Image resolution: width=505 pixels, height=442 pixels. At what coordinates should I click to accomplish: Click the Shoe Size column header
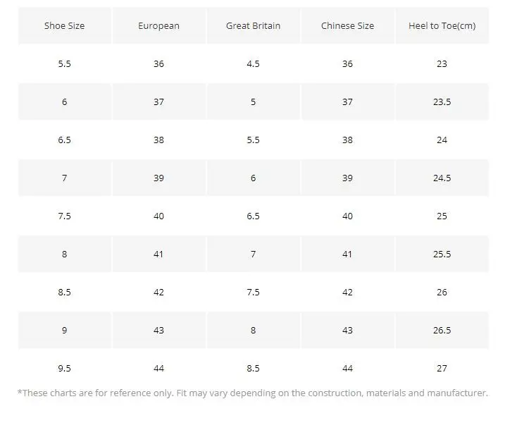64,25
